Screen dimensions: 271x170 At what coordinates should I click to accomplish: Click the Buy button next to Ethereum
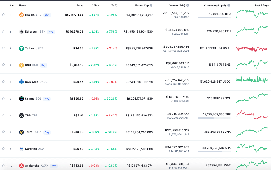coord(51,32)
